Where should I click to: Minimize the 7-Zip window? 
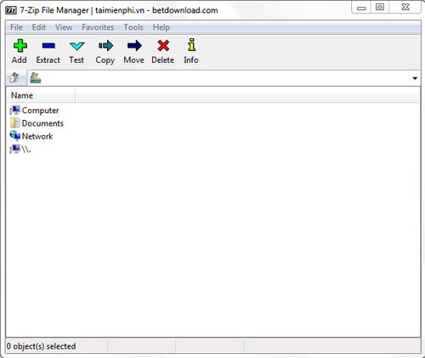(x=361, y=8)
